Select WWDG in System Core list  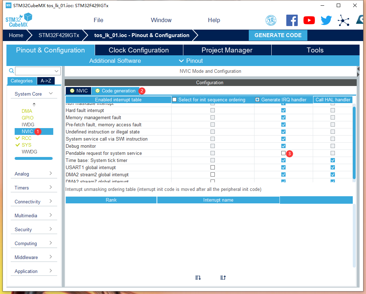pos(29,152)
